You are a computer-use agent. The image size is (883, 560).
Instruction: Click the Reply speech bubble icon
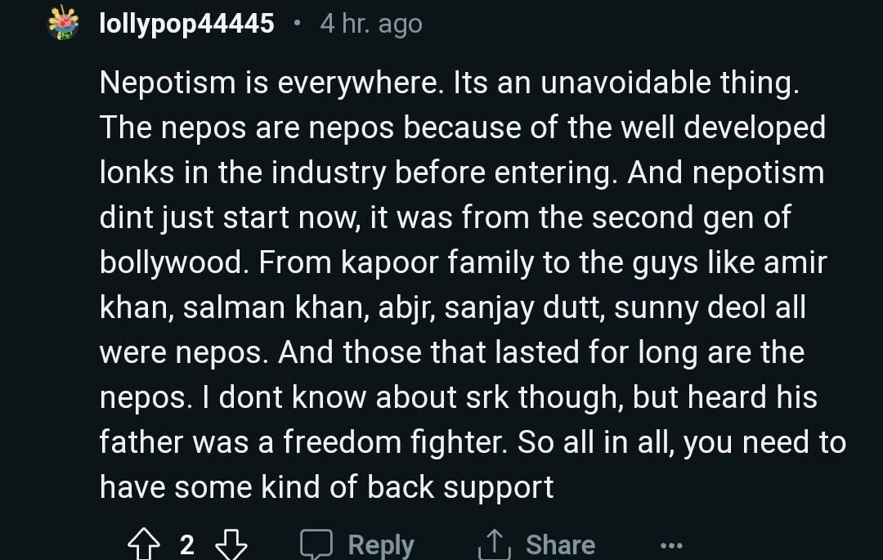click(x=316, y=544)
